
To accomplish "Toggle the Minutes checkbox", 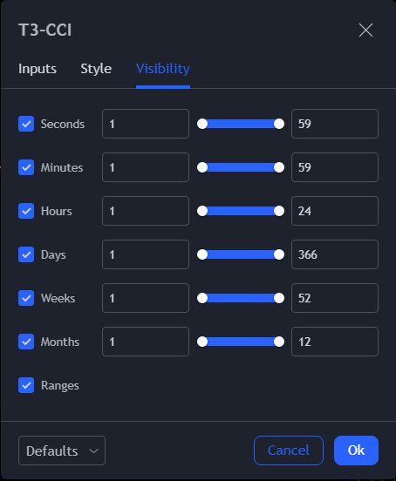I will (x=26, y=167).
